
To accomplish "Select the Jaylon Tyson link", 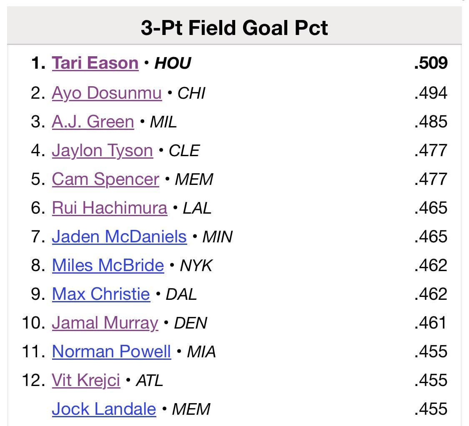I will tap(103, 150).
